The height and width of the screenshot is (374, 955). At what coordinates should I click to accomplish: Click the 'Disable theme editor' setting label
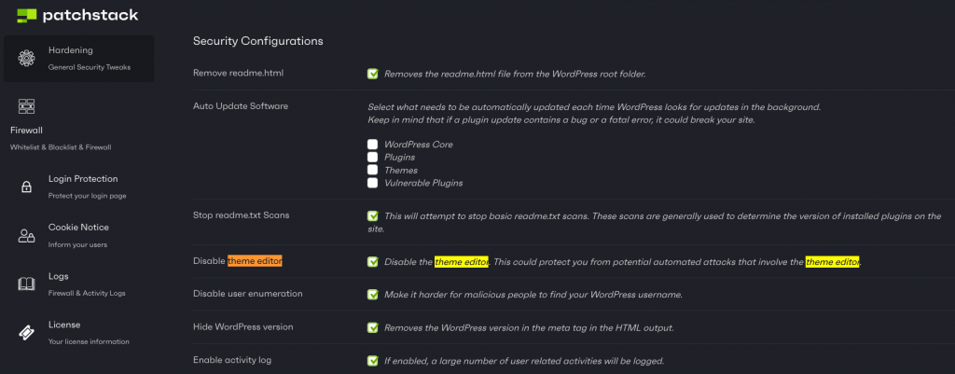point(238,261)
